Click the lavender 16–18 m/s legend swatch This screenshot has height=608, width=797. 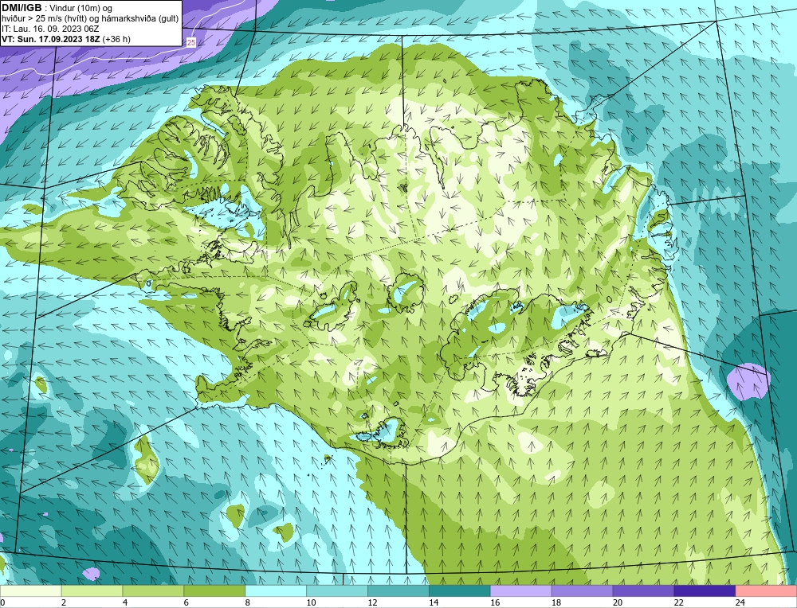(521, 590)
